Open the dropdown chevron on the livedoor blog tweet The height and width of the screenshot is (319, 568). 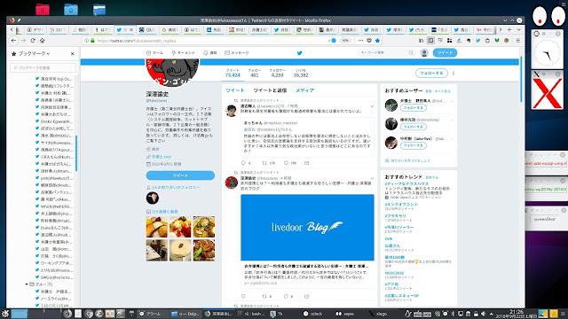(x=372, y=178)
